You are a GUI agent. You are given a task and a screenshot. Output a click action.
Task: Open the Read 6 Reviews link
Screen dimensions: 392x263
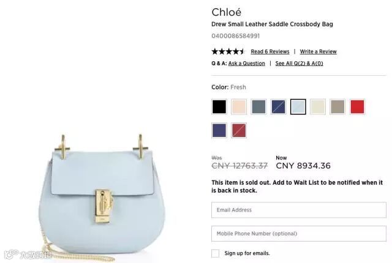[270, 51]
